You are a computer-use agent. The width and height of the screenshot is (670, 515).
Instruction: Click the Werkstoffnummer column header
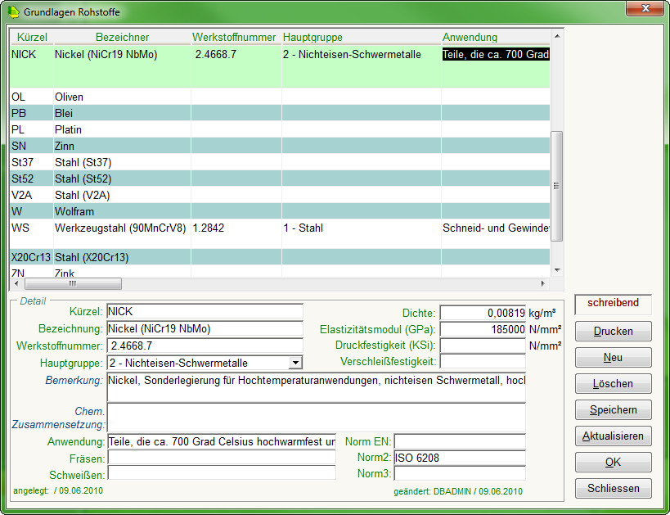pyautogui.click(x=234, y=37)
